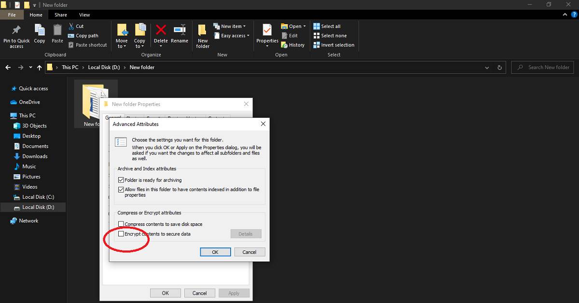Expand the New item dropdown
579x303 pixels.
[x=233, y=27]
